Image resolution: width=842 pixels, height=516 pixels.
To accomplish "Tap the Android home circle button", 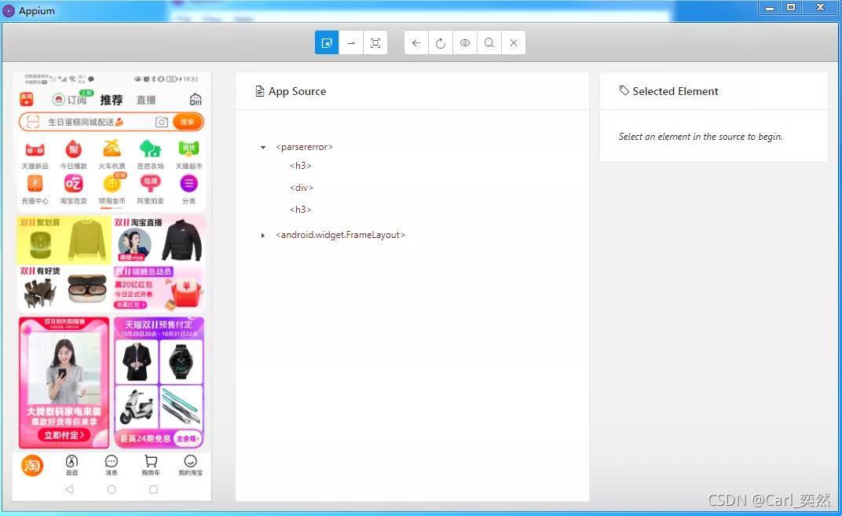I will 112,489.
